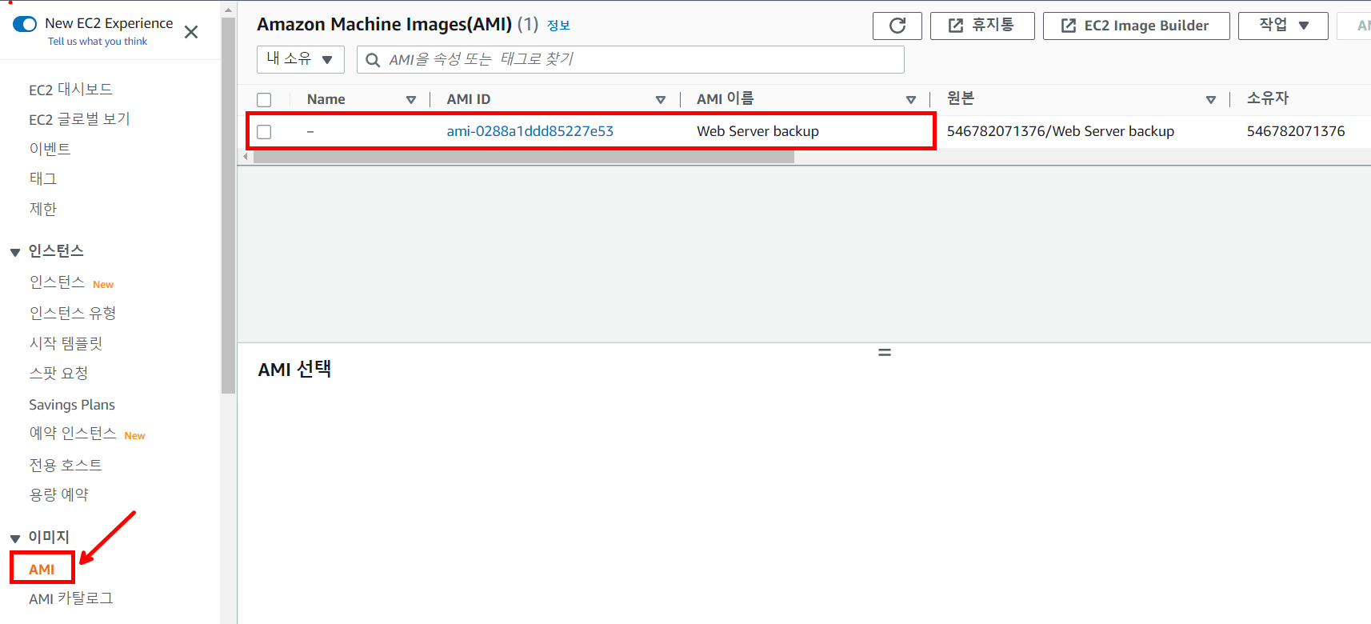This screenshot has width=1371, height=624.
Task: Open EC2 글로벌 보기
Action: coord(79,119)
